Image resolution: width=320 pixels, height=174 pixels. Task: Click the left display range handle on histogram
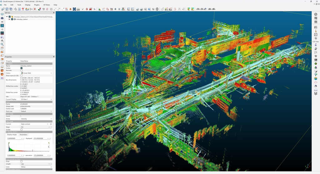[x=9, y=143]
